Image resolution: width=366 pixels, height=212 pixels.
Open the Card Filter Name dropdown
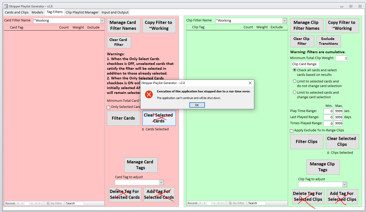click(102, 21)
